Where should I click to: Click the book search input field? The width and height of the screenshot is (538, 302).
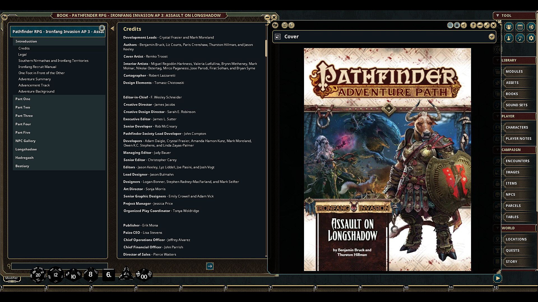[x=59, y=266]
